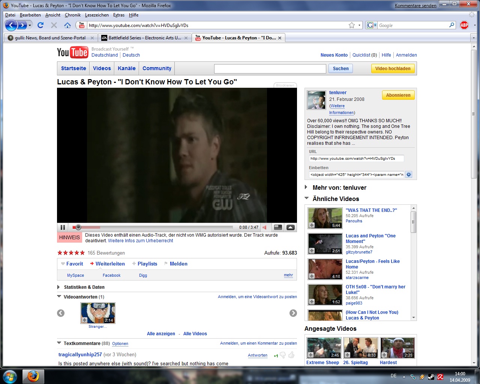Screen dimensions: 480x384
Task: Switch video to the wide player size icon
Action: (278, 227)
